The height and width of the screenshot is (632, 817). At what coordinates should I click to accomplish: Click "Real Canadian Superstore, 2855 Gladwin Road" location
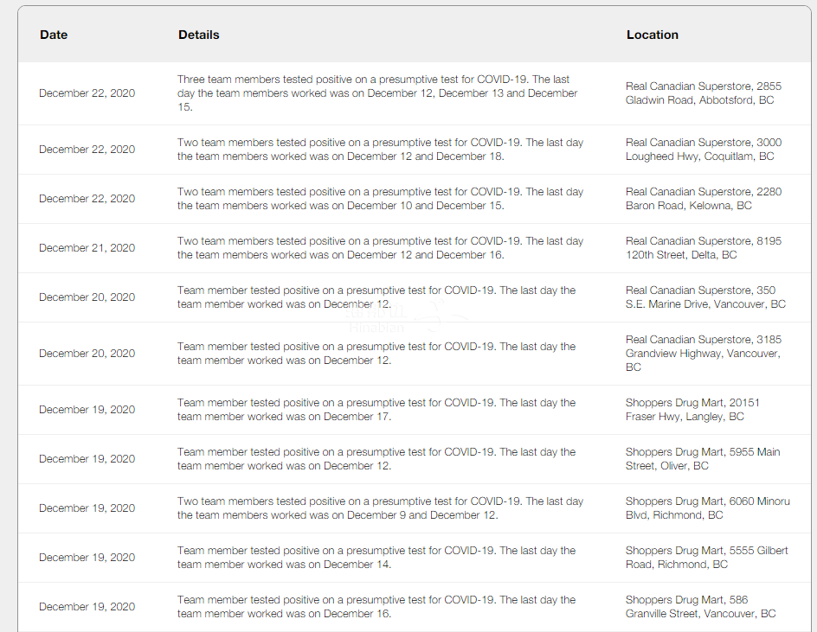[704, 93]
